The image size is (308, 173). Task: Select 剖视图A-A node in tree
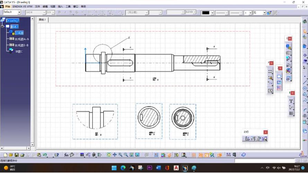click(22, 39)
